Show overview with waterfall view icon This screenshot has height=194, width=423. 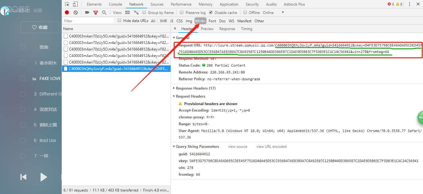[x=136, y=12]
